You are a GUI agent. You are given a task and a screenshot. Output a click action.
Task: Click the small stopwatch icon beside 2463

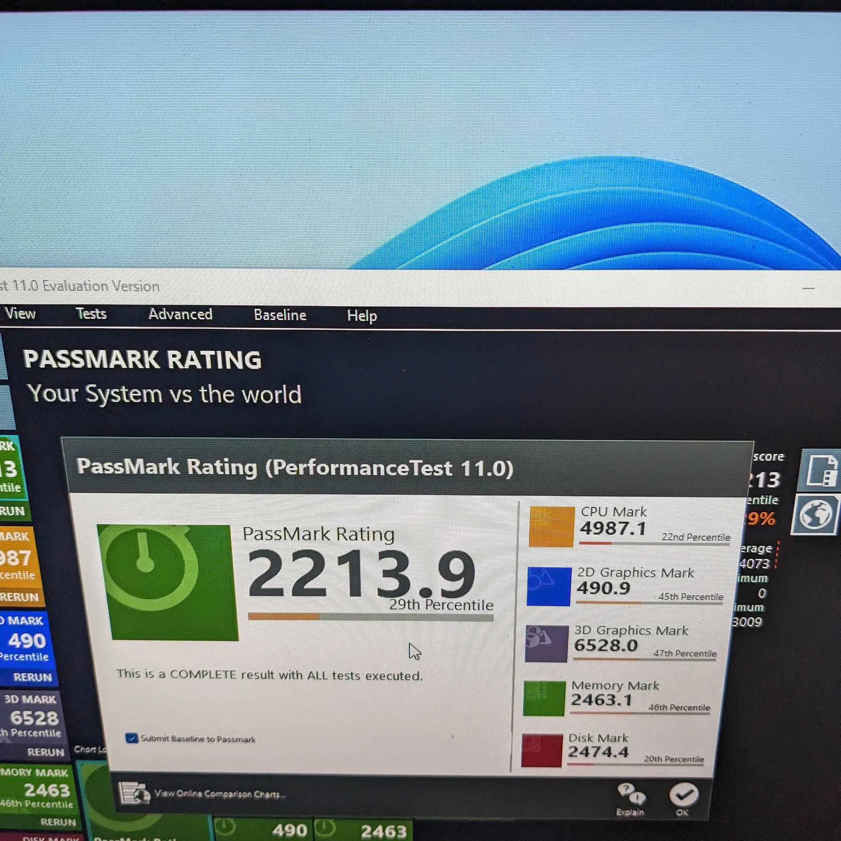click(x=326, y=827)
